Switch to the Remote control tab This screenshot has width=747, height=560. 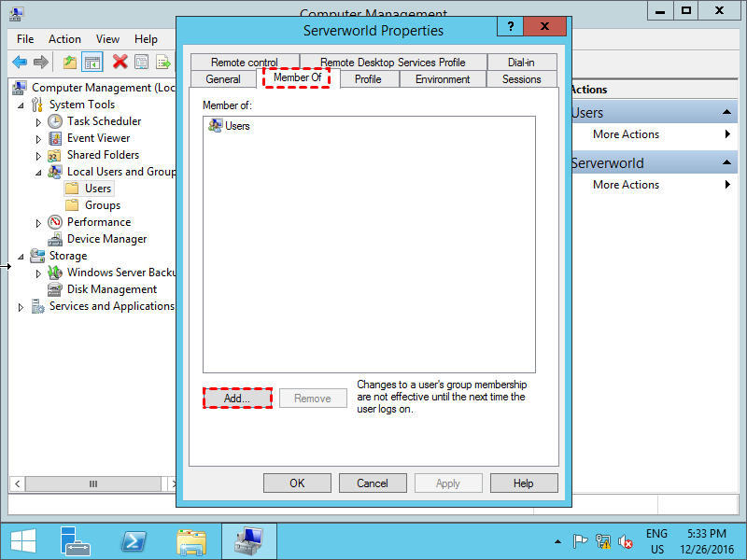pyautogui.click(x=245, y=63)
